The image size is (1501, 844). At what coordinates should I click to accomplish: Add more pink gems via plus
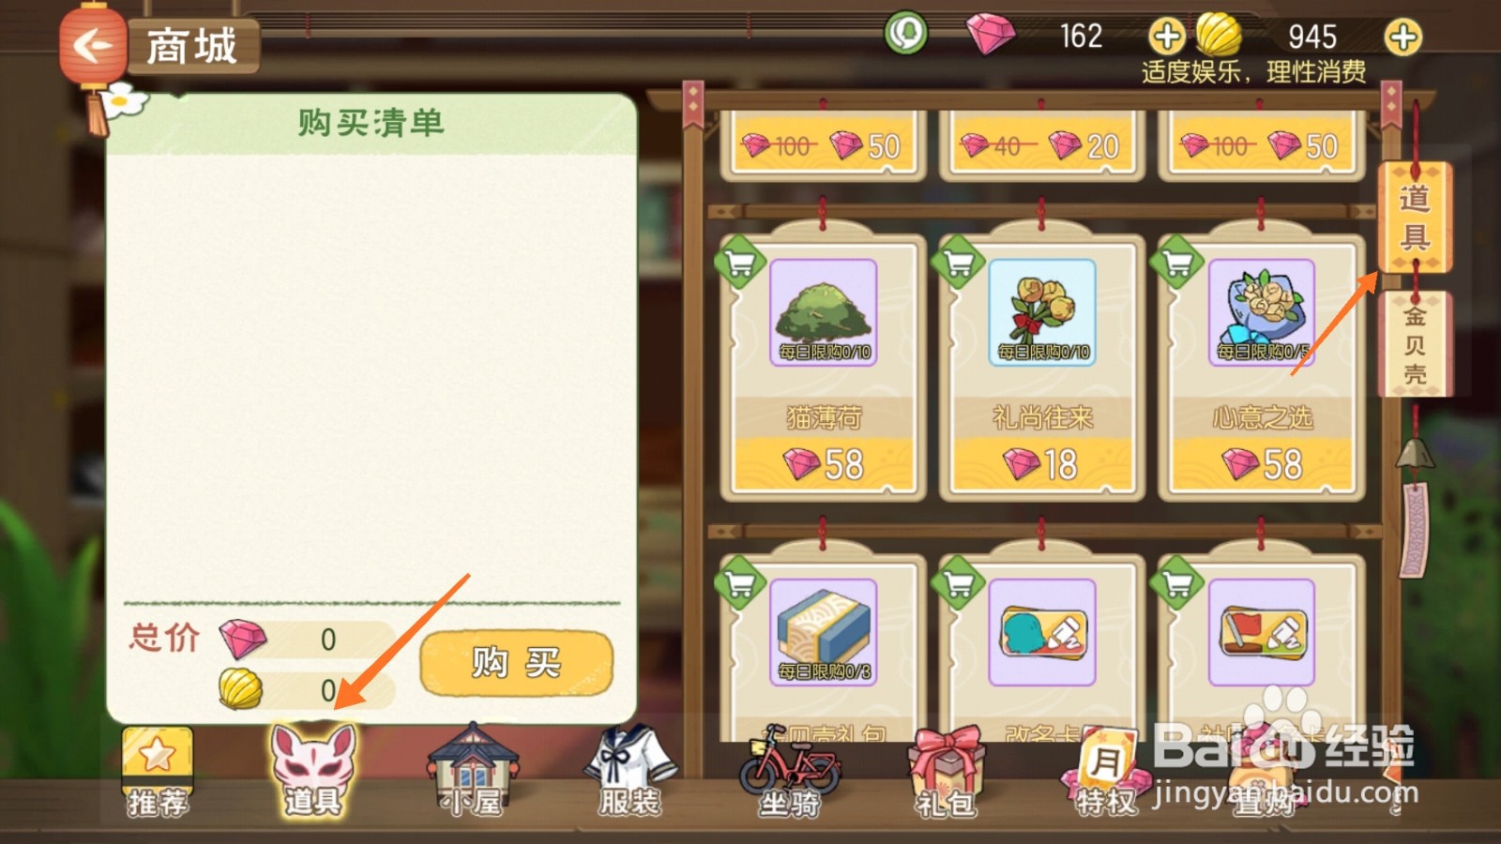1167,38
